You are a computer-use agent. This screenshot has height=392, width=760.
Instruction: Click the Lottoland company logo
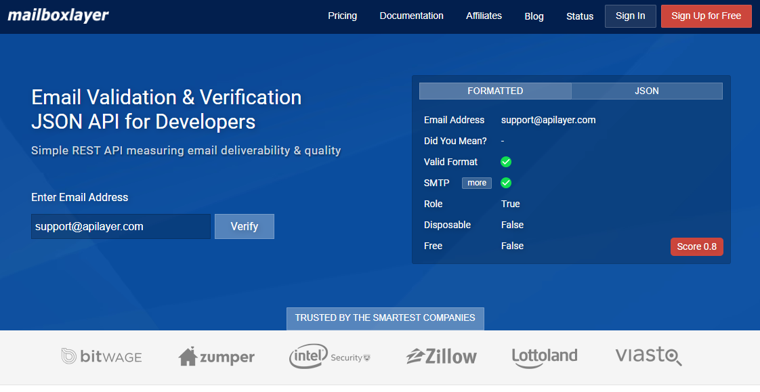545,356
